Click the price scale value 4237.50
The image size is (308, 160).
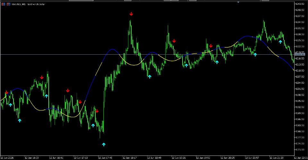pos(300,16)
